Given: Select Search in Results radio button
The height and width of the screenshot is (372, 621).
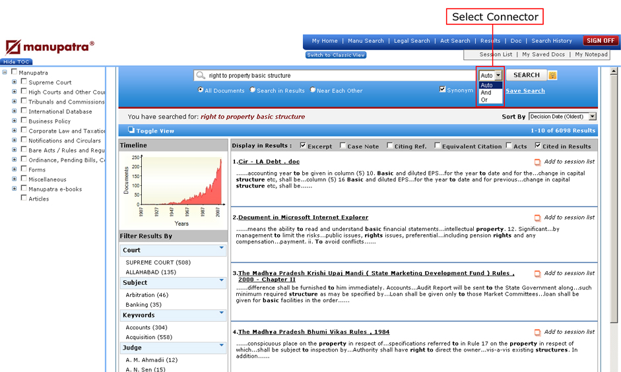Looking at the screenshot, I should coord(253,90).
